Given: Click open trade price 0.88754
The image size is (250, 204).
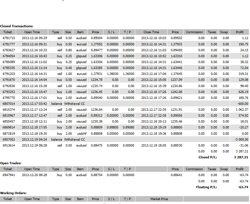Looking at the screenshot, I should coord(97,175).
